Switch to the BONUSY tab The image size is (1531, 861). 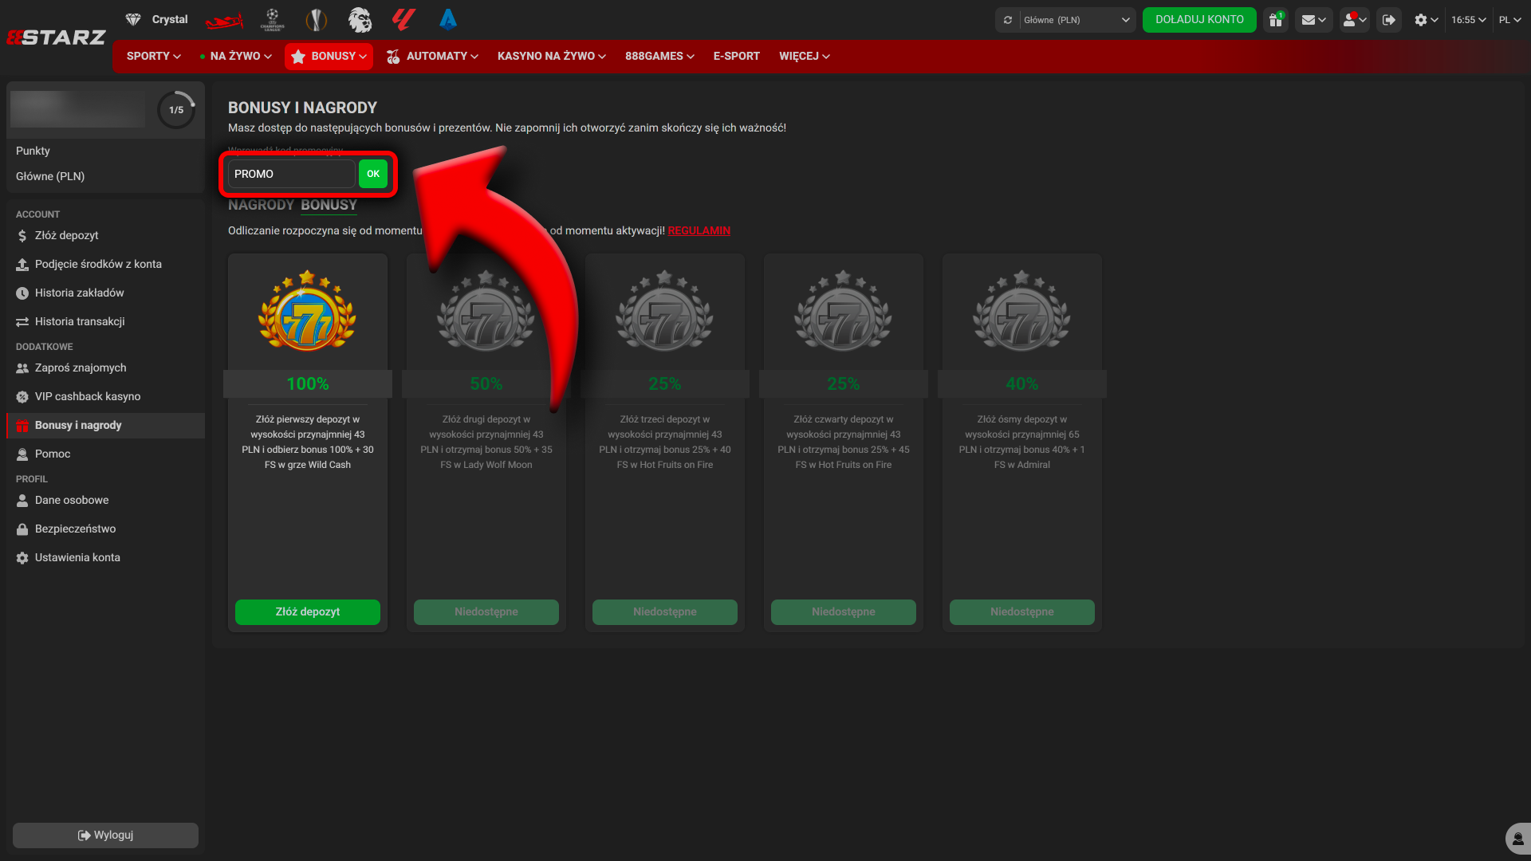click(329, 205)
